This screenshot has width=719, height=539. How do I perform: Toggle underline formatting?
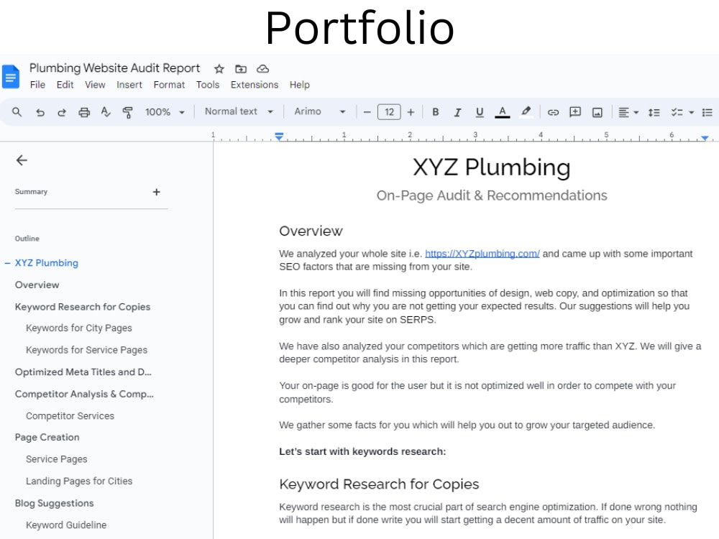click(x=480, y=112)
